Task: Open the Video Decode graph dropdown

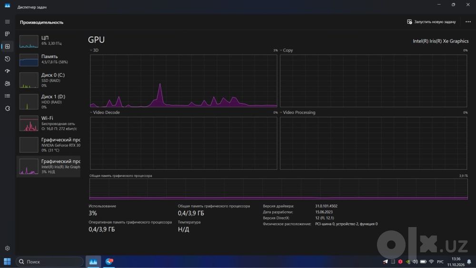Action: pyautogui.click(x=91, y=113)
